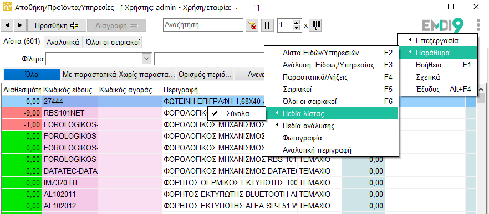
Task: Select the Όλα filter button
Action: tap(32, 74)
